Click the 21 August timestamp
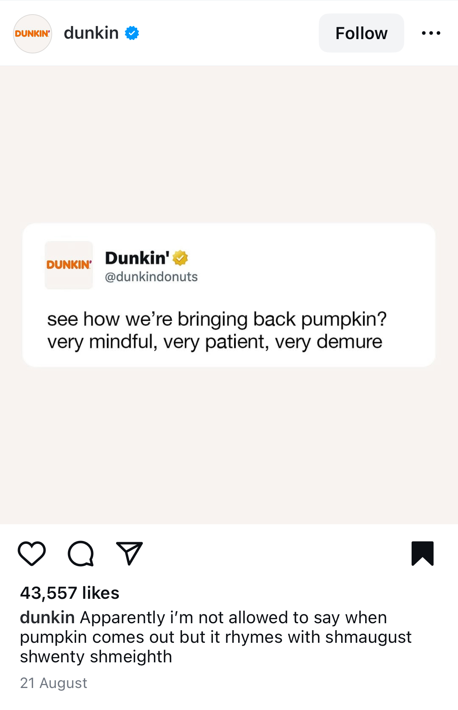The image size is (458, 710). [x=54, y=683]
